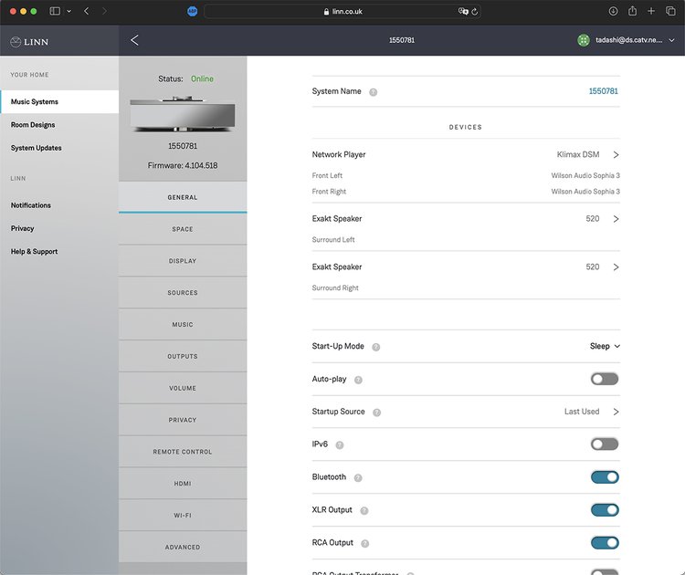Click the help icon next to System Name
Screen dimensions: 685x575
tap(374, 92)
